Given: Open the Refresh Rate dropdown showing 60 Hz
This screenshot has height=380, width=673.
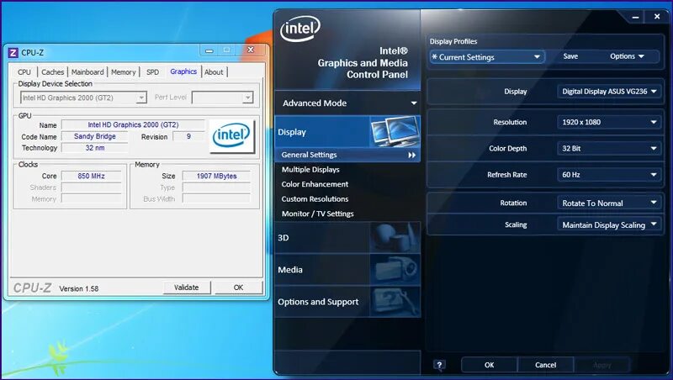Looking at the screenshot, I should [608, 175].
